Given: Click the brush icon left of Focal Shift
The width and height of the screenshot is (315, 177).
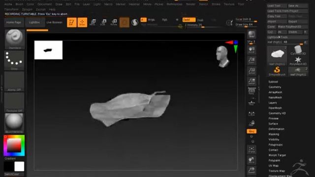Looking at the screenshot, I should point(229,23).
